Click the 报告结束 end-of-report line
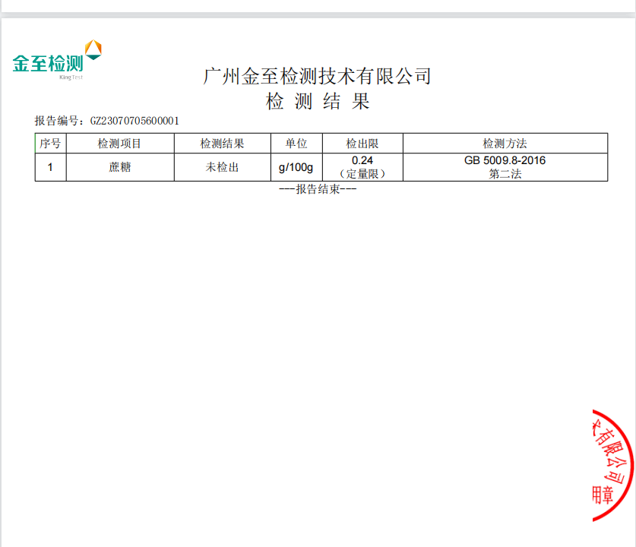The height and width of the screenshot is (547, 636). click(x=318, y=189)
